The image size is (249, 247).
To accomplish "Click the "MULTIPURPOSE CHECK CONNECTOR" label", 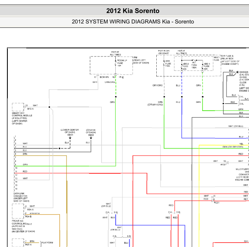I will tap(242, 172).
